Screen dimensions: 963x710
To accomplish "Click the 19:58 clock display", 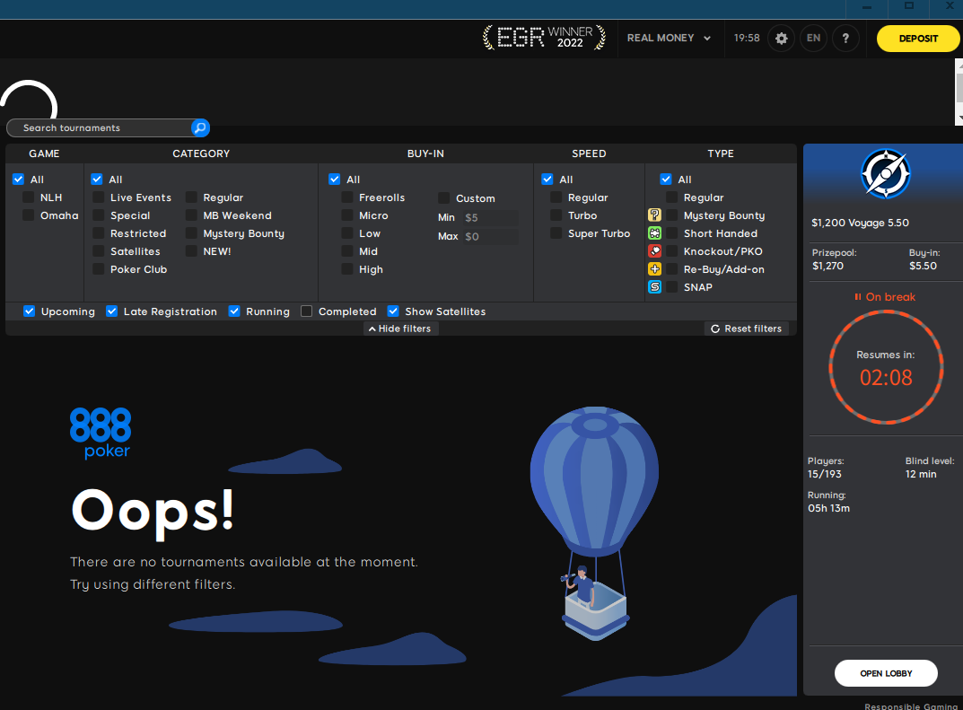I will coord(747,38).
